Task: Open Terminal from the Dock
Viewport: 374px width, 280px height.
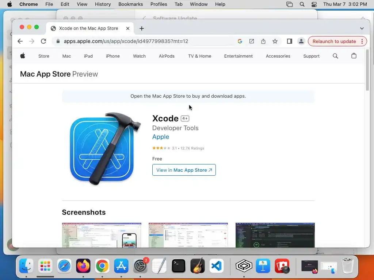Action: [x=178, y=266]
